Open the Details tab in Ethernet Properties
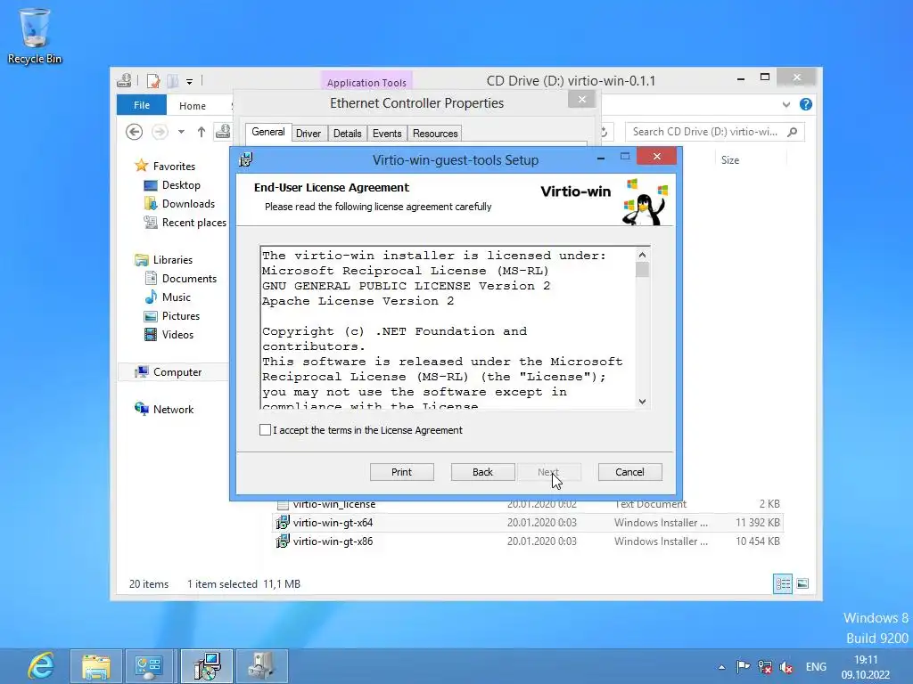913x684 pixels. [x=348, y=134]
